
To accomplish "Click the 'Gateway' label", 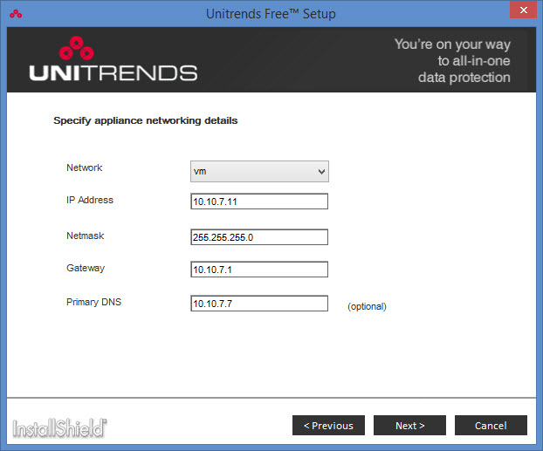I will pyautogui.click(x=86, y=269).
